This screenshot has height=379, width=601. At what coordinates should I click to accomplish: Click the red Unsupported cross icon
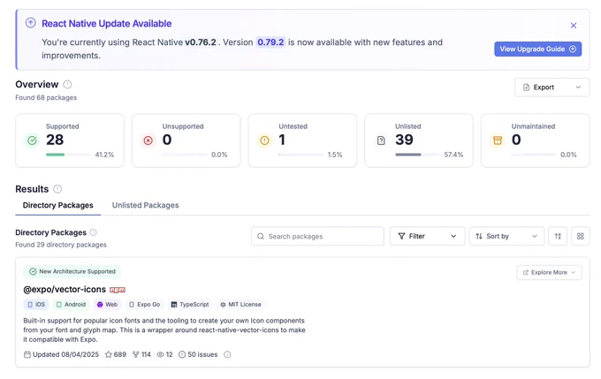[148, 140]
